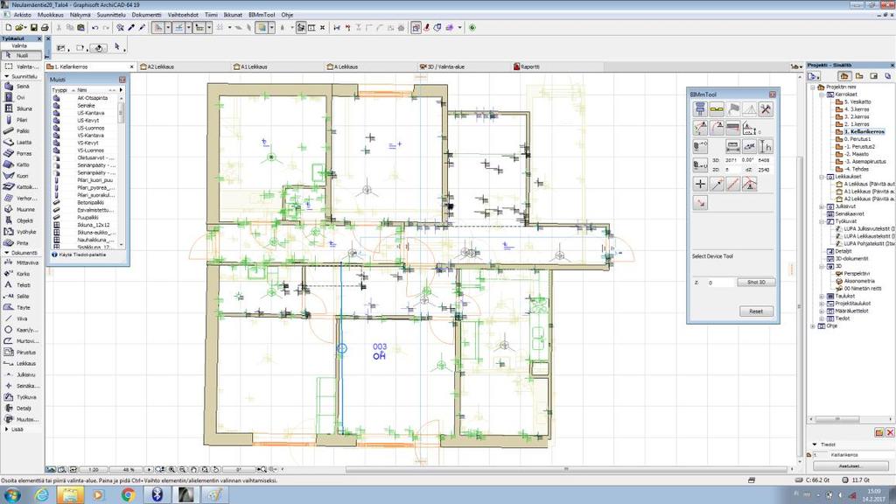Click the Save icon in the toolbar
Screen dimensions: 896x504
34,27
